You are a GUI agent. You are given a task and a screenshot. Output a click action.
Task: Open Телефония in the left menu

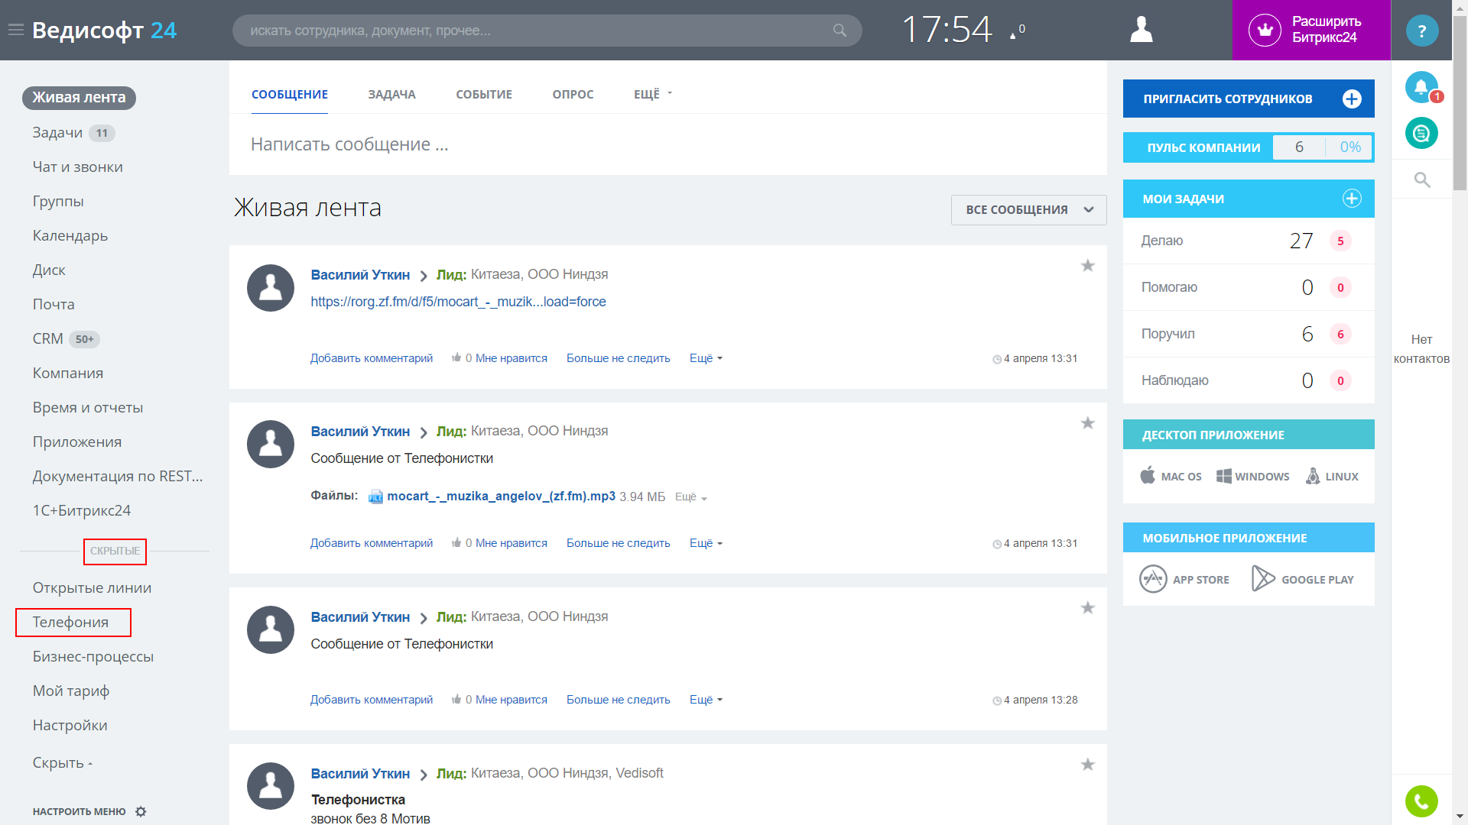click(70, 622)
